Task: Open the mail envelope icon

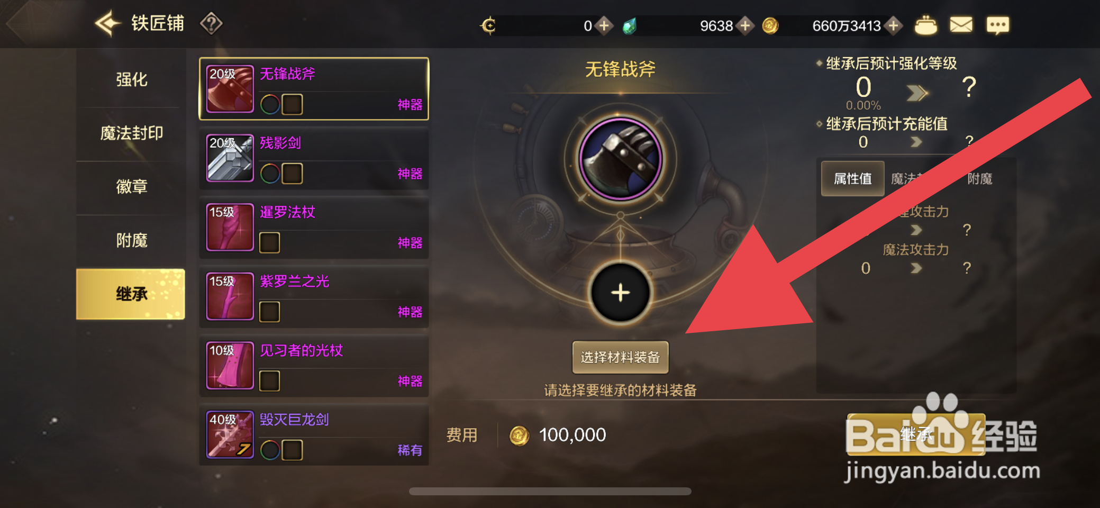Action: [961, 25]
